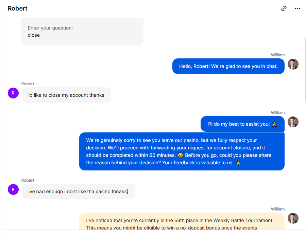Select the 'ive had enough' message from Robert
The height and width of the screenshot is (238, 306).
click(78, 191)
